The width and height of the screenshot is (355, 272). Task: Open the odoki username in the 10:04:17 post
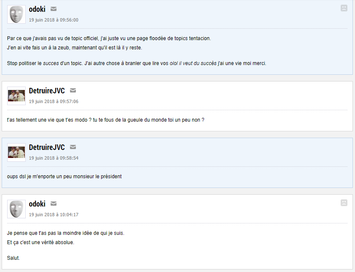[x=37, y=204]
